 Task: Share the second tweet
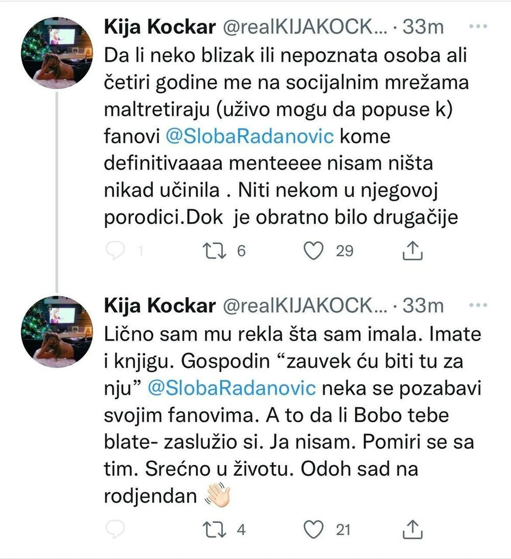[x=412, y=529]
